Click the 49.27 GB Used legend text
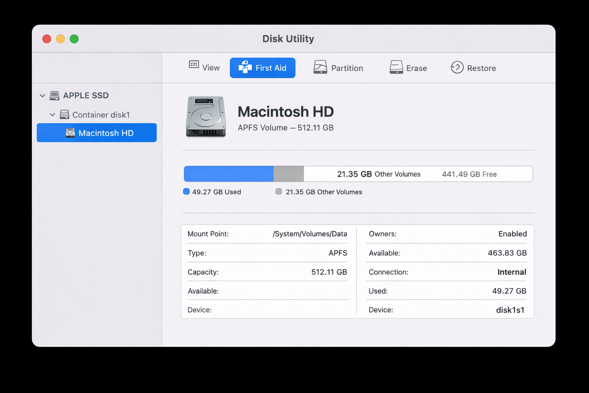The width and height of the screenshot is (589, 393). click(x=217, y=192)
